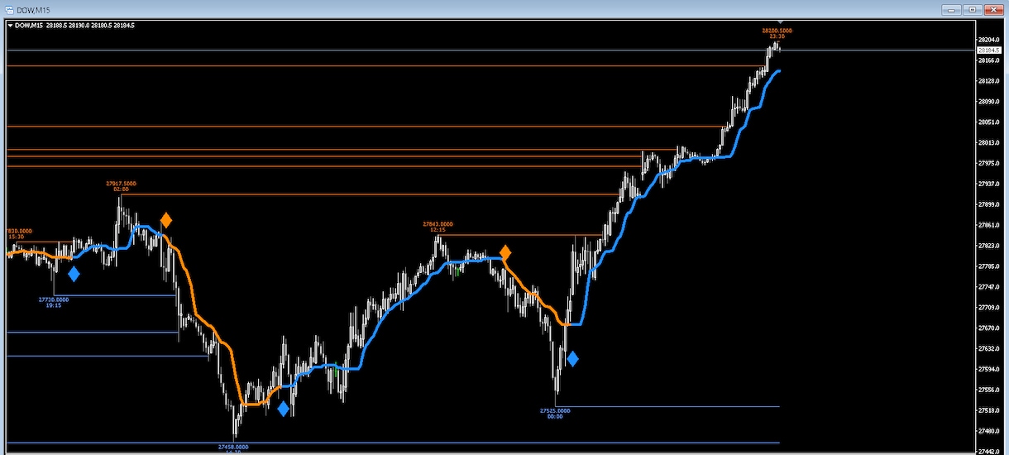Click the orange 27917.5000 02:00 high label
The width and height of the screenshot is (1009, 455).
pos(121,185)
